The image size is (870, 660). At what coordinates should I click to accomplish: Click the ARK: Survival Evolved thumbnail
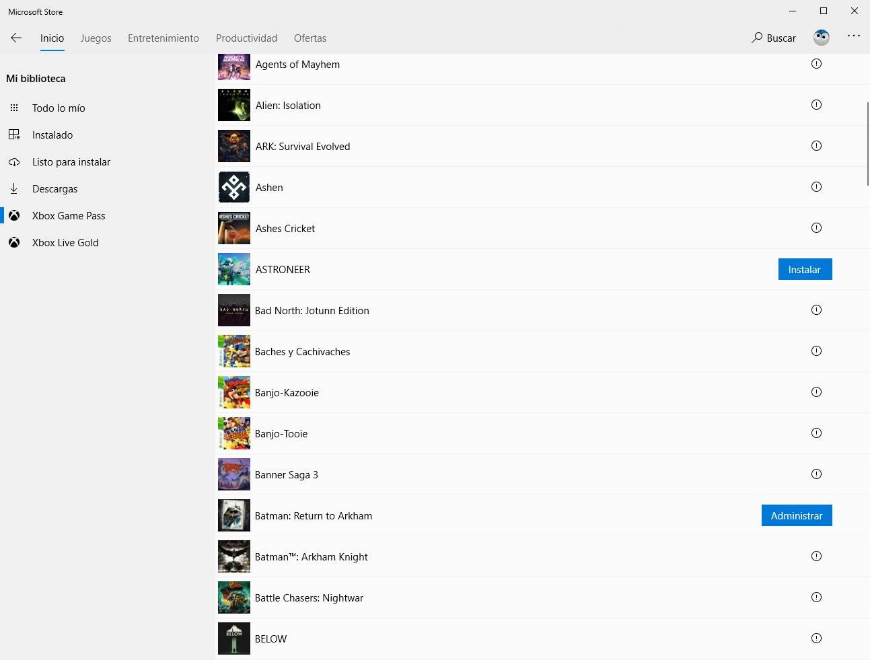coord(234,146)
